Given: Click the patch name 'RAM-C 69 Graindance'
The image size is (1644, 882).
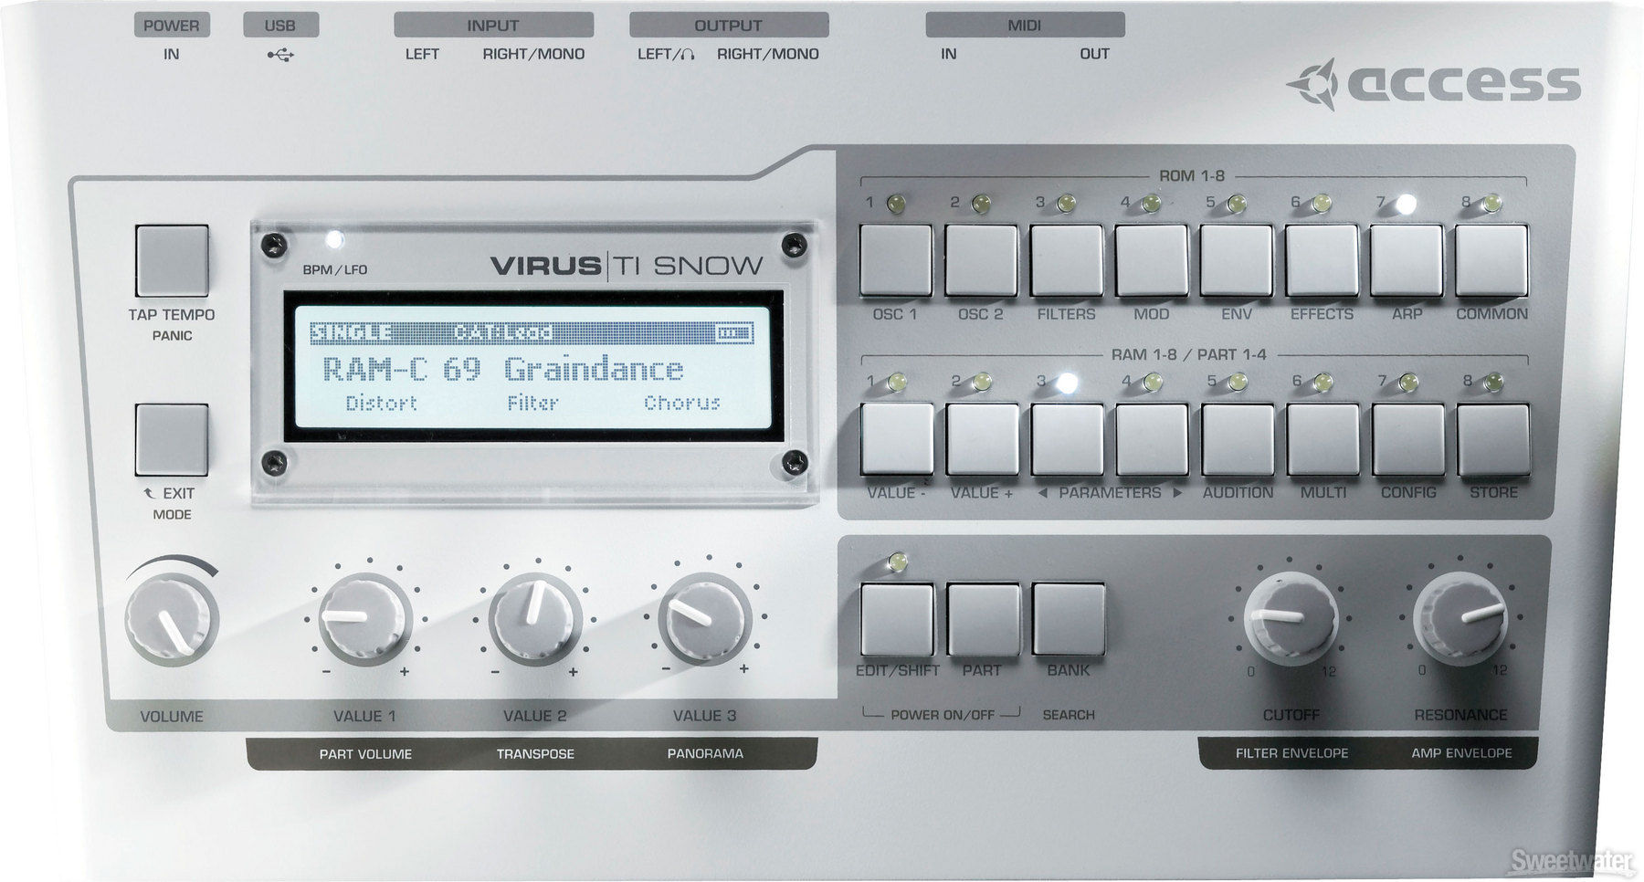Looking at the screenshot, I should pyautogui.click(x=503, y=369).
